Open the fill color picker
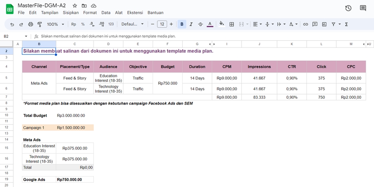 pos(222,24)
